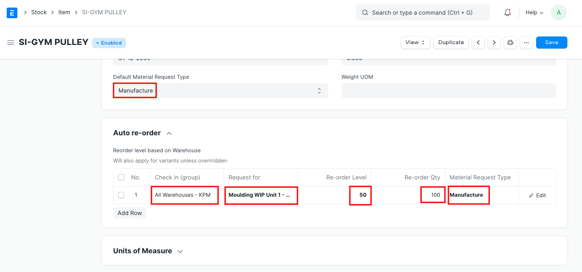
Task: Open Default Material Request Type dropdown
Action: click(220, 91)
